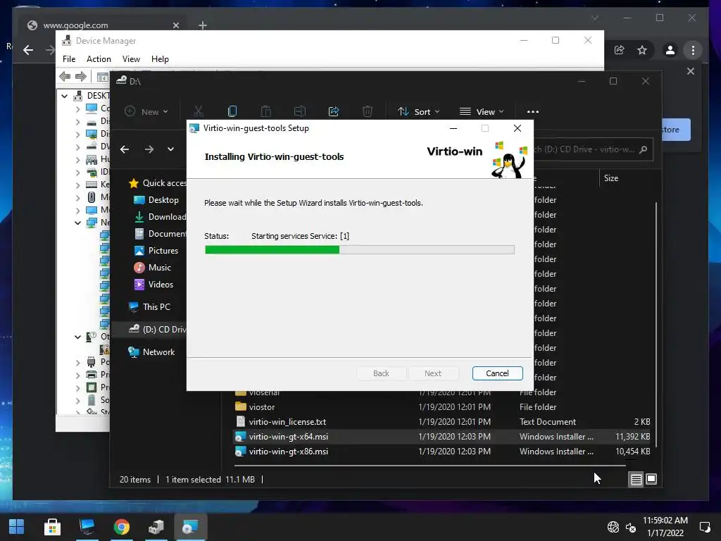
Task: Open taskbar clock showing 11:59:02 AM
Action: [x=665, y=527]
